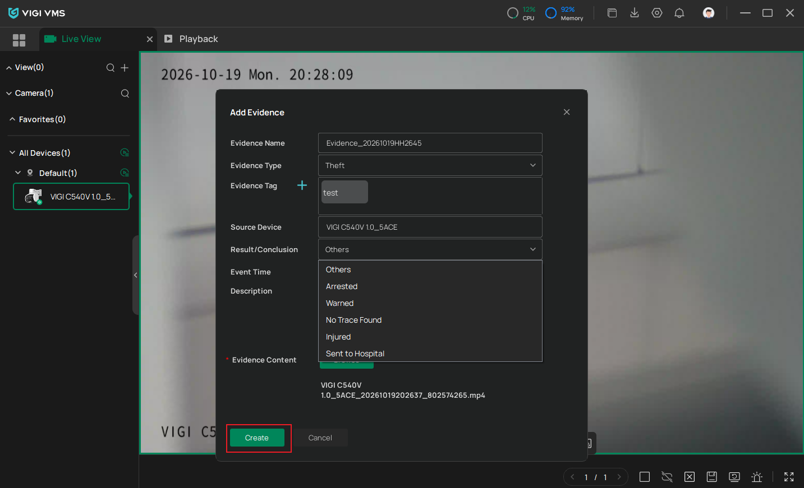Search in the Camera section

pyautogui.click(x=125, y=94)
